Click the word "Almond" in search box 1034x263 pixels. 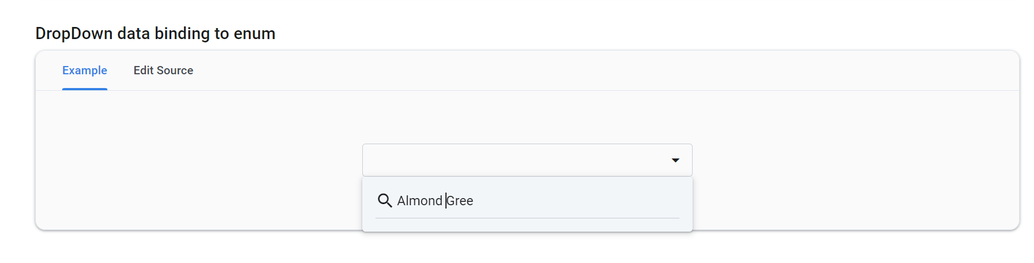[420, 201]
